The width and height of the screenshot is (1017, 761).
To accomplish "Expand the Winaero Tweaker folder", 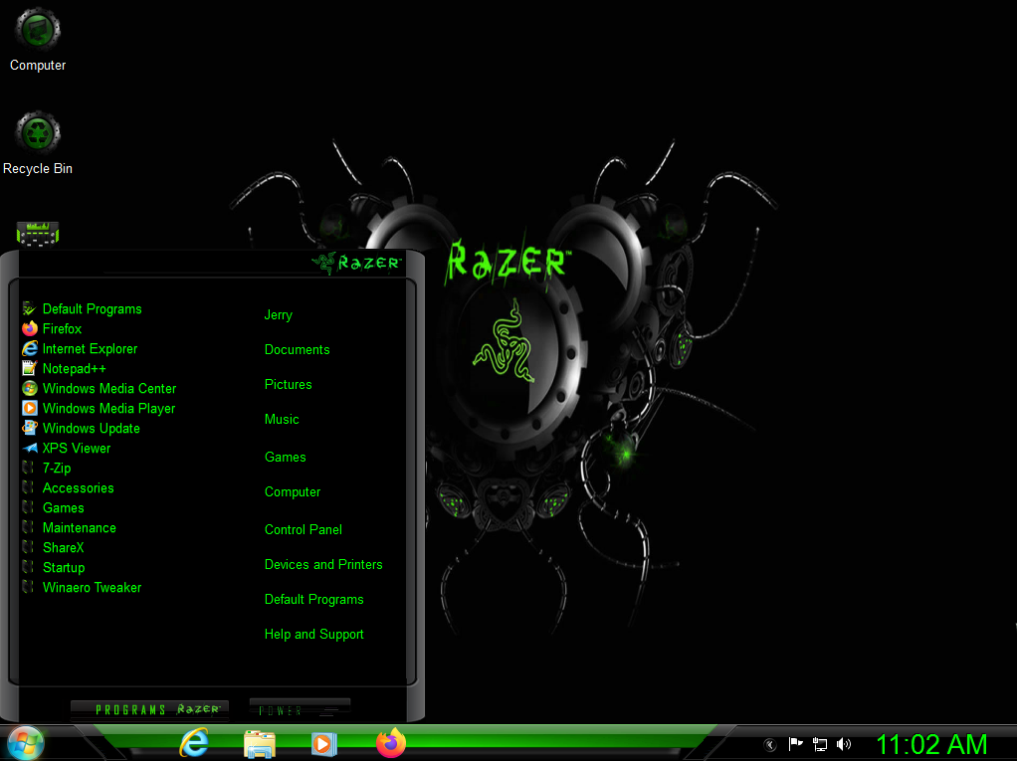I will coord(82,587).
